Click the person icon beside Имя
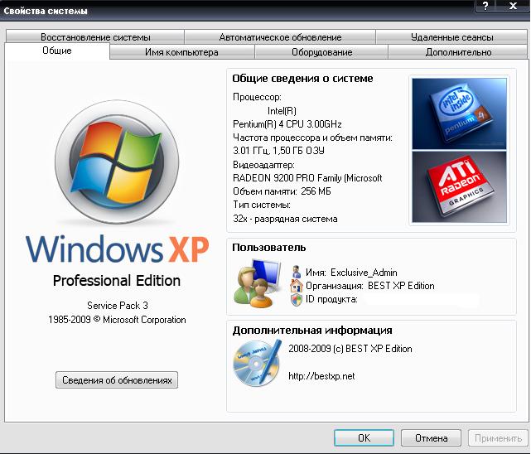This screenshot has width=531, height=454. coord(297,272)
